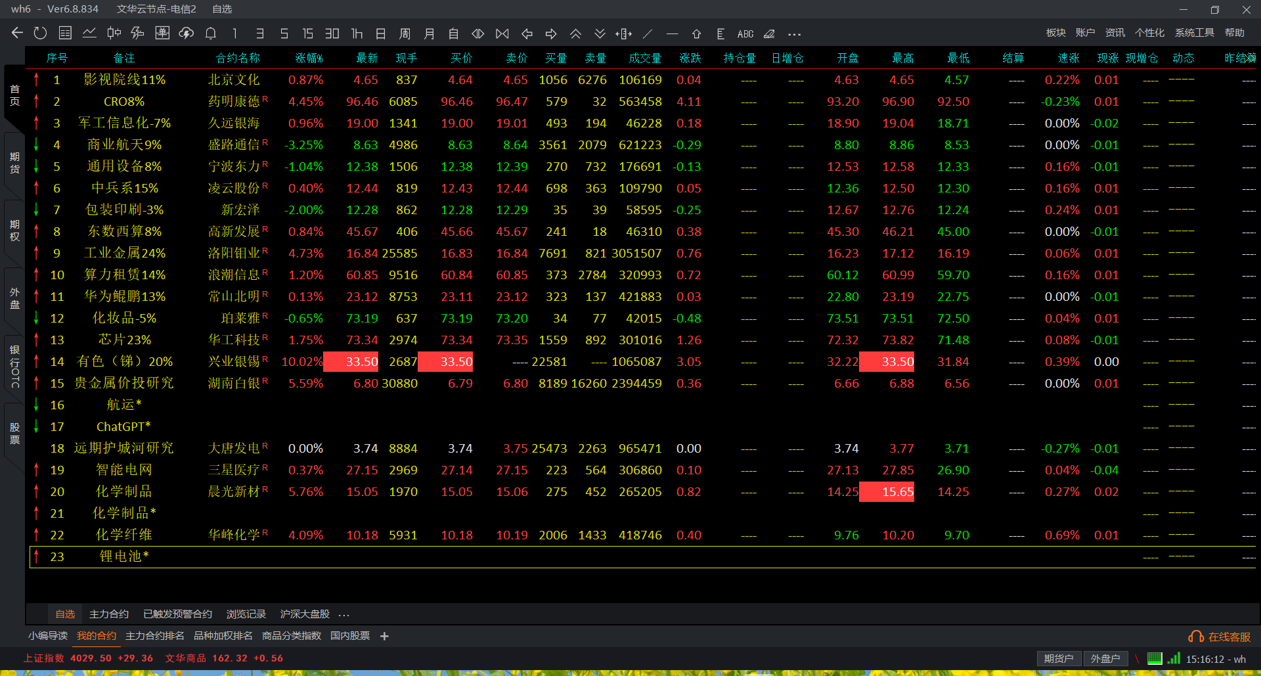
Task: Click the 期货户 account button
Action: pyautogui.click(x=1059, y=659)
